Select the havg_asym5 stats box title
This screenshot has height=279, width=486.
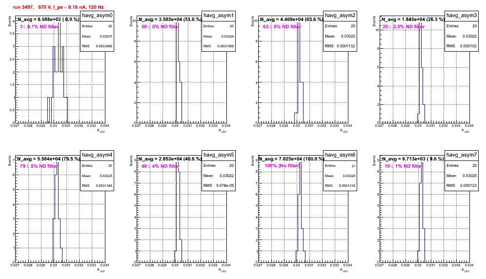click(x=219, y=155)
